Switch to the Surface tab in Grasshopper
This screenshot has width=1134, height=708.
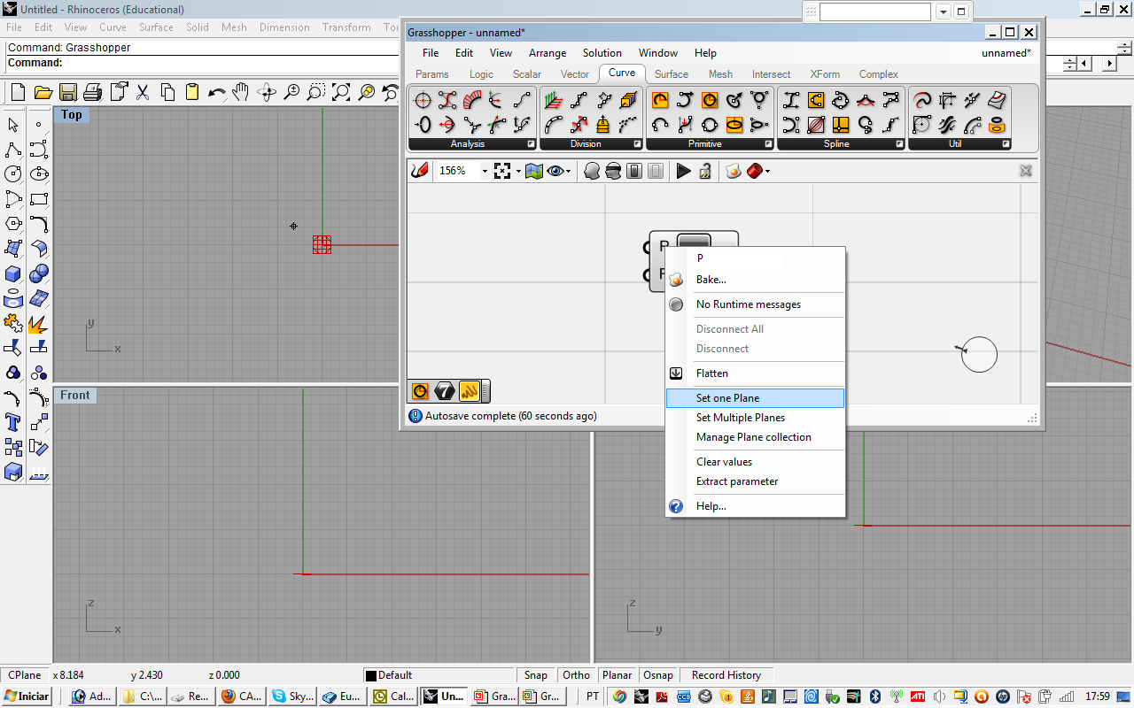tap(672, 74)
